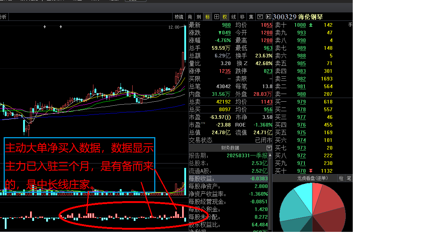
Task: Switch 龙虎看盘 to 柱 bar view
Action: (x=341, y=178)
